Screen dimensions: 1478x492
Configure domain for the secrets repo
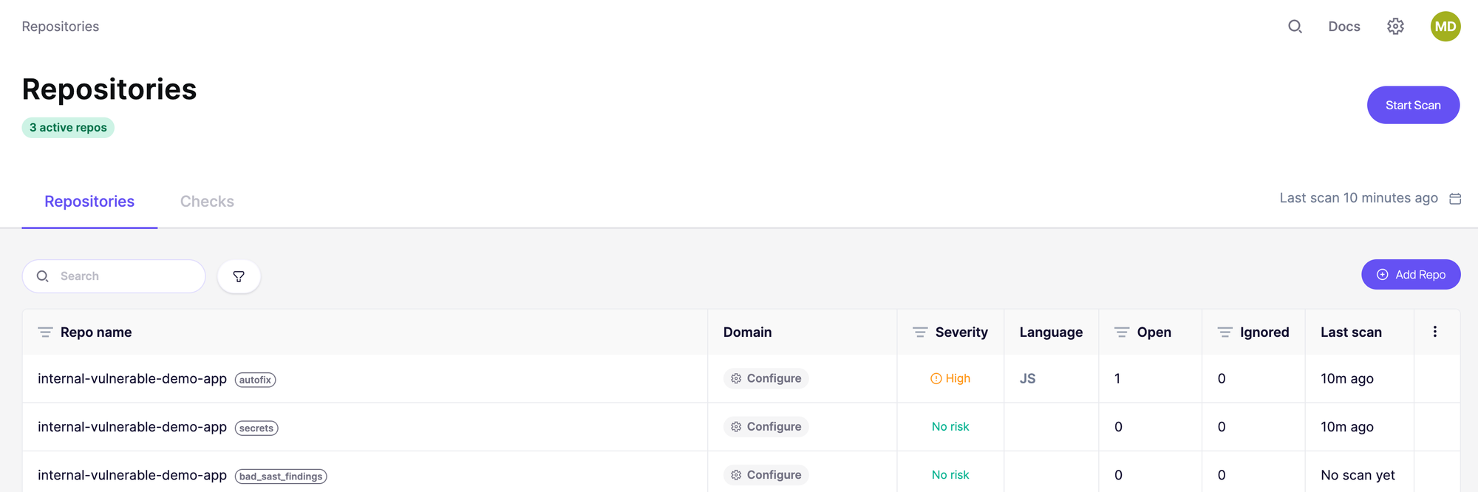coord(766,427)
